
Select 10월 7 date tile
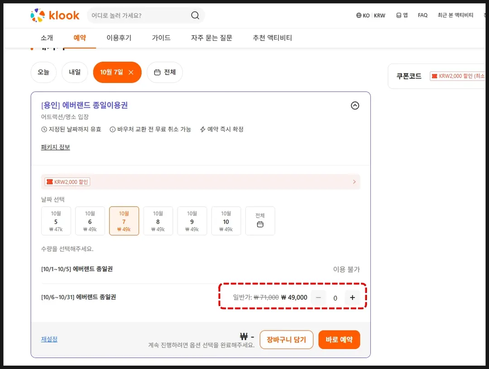pyautogui.click(x=124, y=221)
